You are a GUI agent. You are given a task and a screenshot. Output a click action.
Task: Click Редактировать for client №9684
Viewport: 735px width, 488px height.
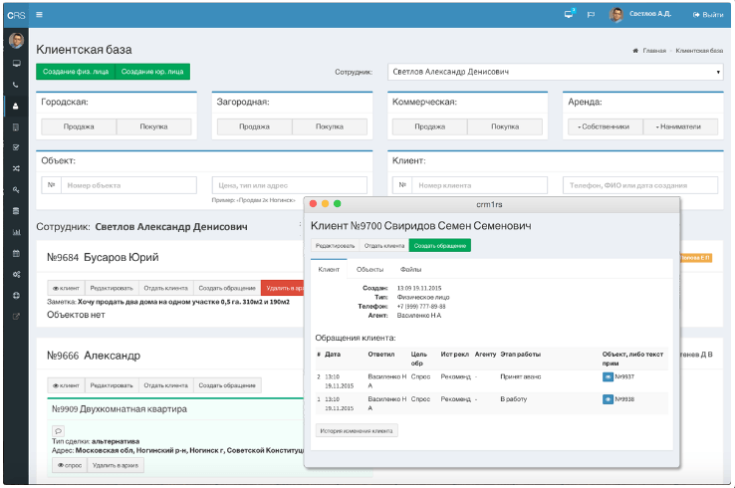click(112, 288)
